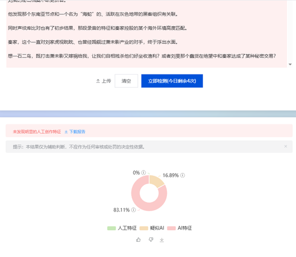Image resolution: width=296 pixels, height=257 pixels.
Task: Click info icon next to 16.89%
Action: pyautogui.click(x=183, y=175)
